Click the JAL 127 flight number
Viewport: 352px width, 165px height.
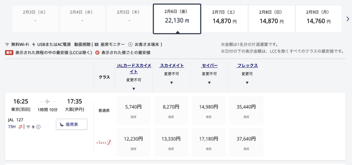pyautogui.click(x=15, y=120)
